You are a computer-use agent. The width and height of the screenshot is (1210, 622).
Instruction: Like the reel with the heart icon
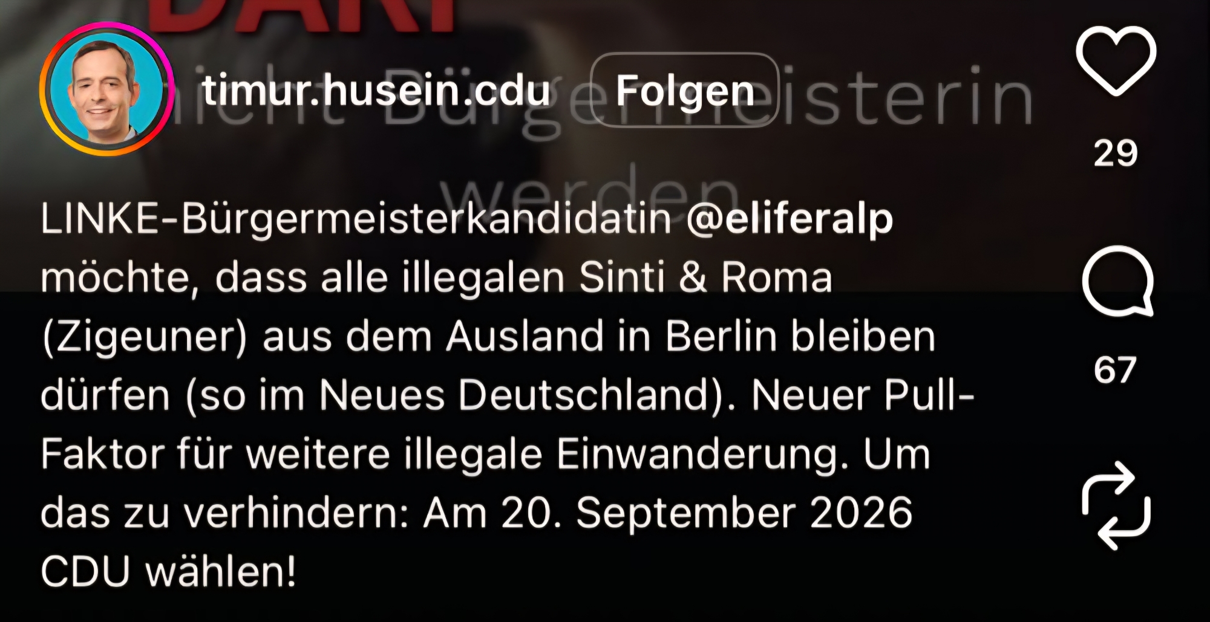pos(1116,61)
